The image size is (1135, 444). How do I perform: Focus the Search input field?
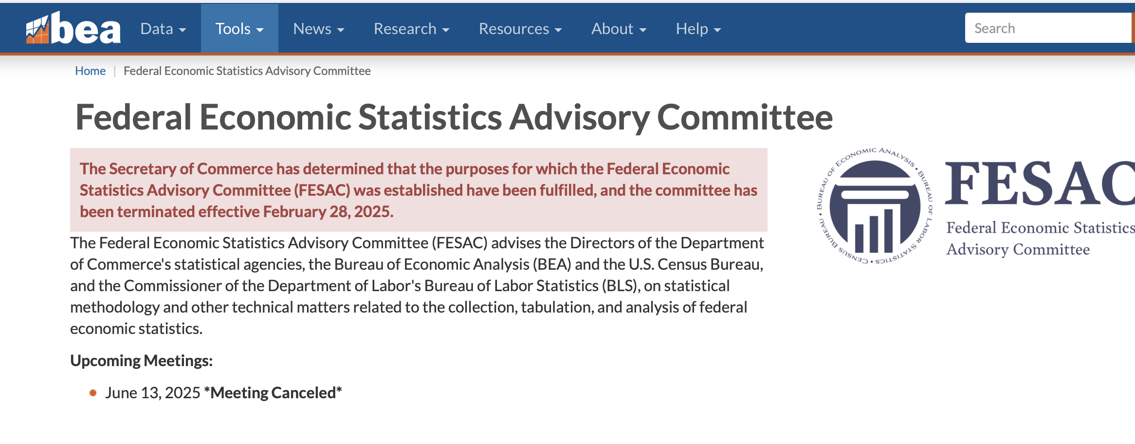tap(1046, 28)
